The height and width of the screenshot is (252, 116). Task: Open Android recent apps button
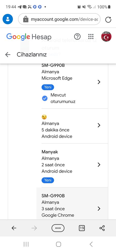tap(26, 244)
